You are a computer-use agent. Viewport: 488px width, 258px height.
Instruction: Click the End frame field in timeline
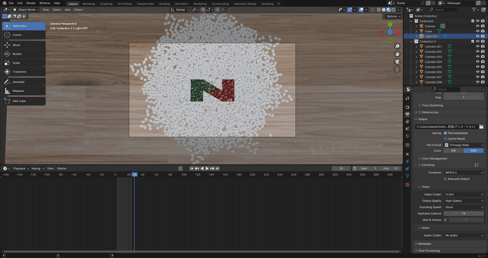click(x=391, y=168)
